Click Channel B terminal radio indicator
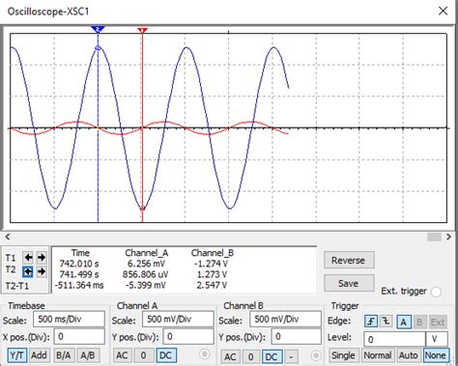458x366 pixels. coord(316,355)
